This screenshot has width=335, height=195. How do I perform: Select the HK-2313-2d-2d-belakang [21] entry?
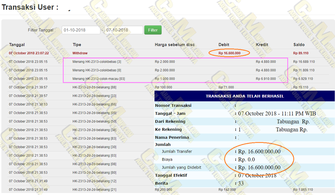pos(94,190)
